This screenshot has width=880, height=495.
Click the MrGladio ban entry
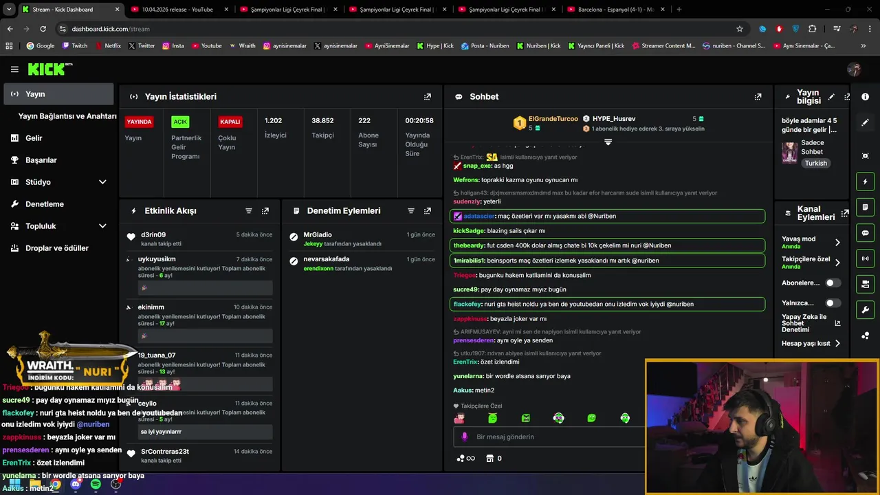point(362,239)
